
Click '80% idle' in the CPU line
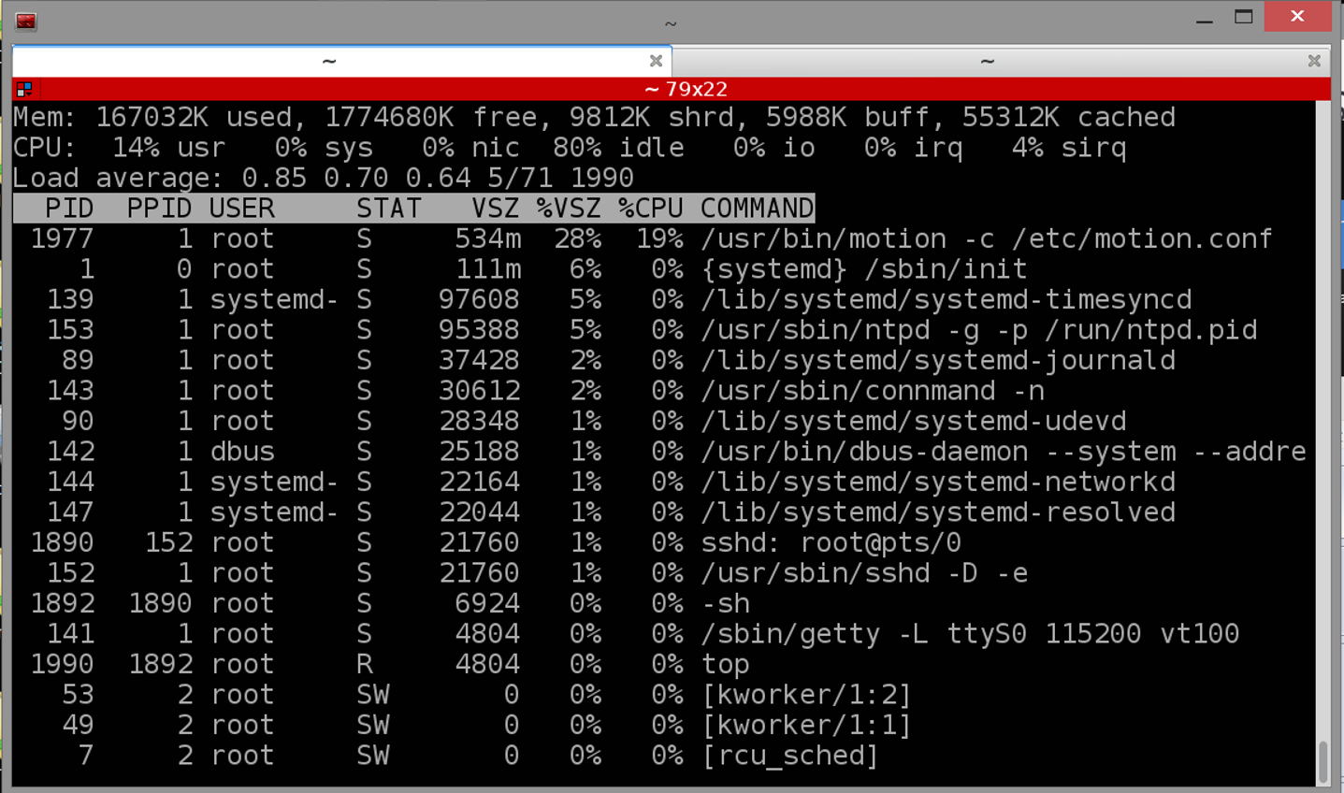tap(618, 148)
